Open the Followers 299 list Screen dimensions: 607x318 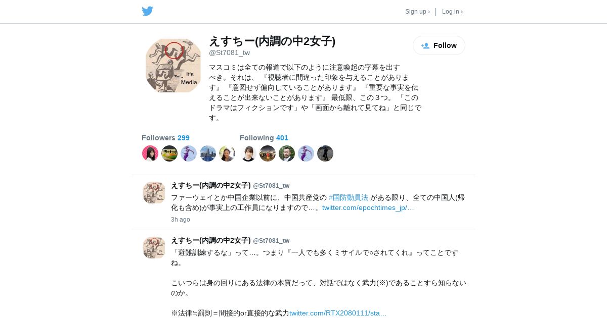[x=165, y=138]
